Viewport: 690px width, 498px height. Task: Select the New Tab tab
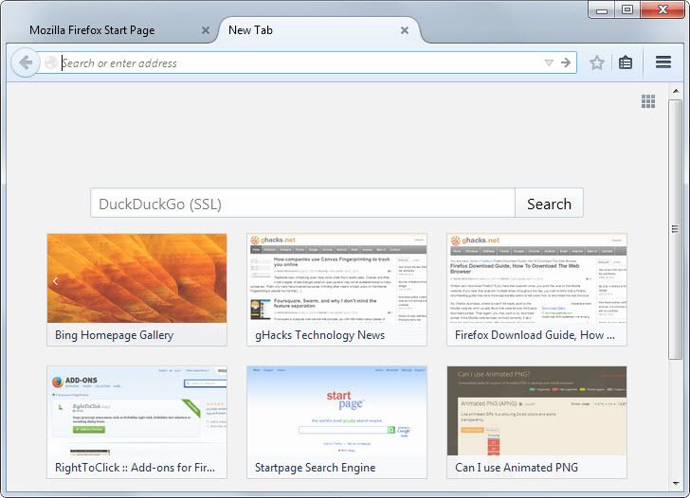[318, 30]
